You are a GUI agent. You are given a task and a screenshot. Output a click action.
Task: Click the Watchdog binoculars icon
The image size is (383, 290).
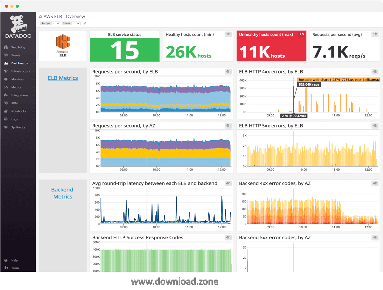point(6,47)
